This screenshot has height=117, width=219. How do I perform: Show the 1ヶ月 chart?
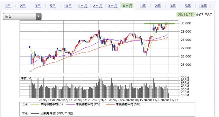[x=83, y=6]
